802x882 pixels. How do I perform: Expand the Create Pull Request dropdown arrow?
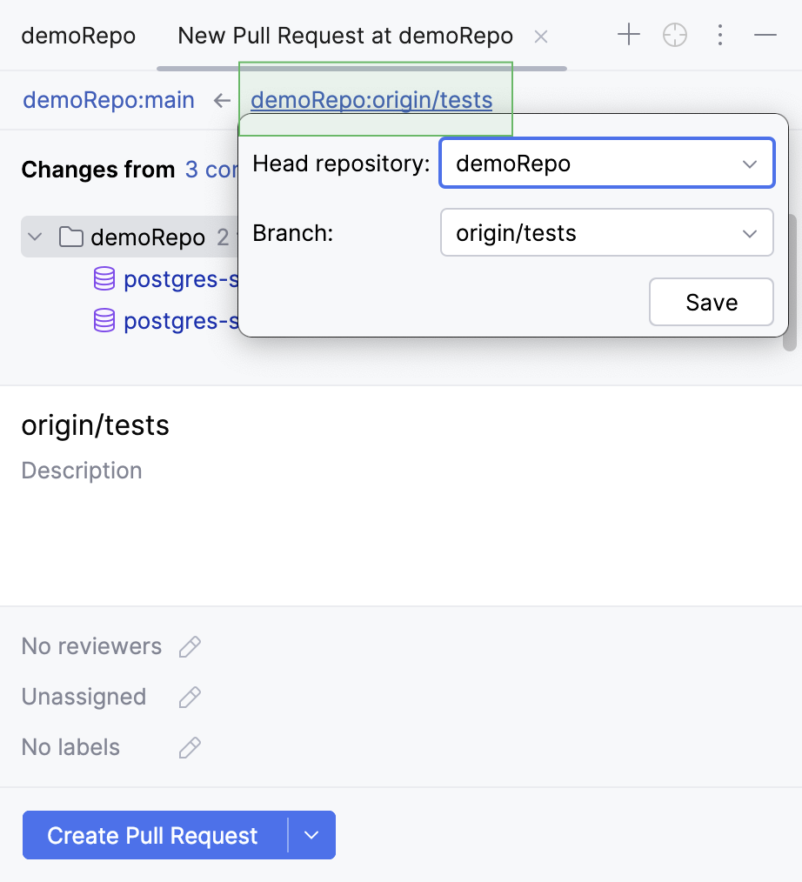[311, 835]
